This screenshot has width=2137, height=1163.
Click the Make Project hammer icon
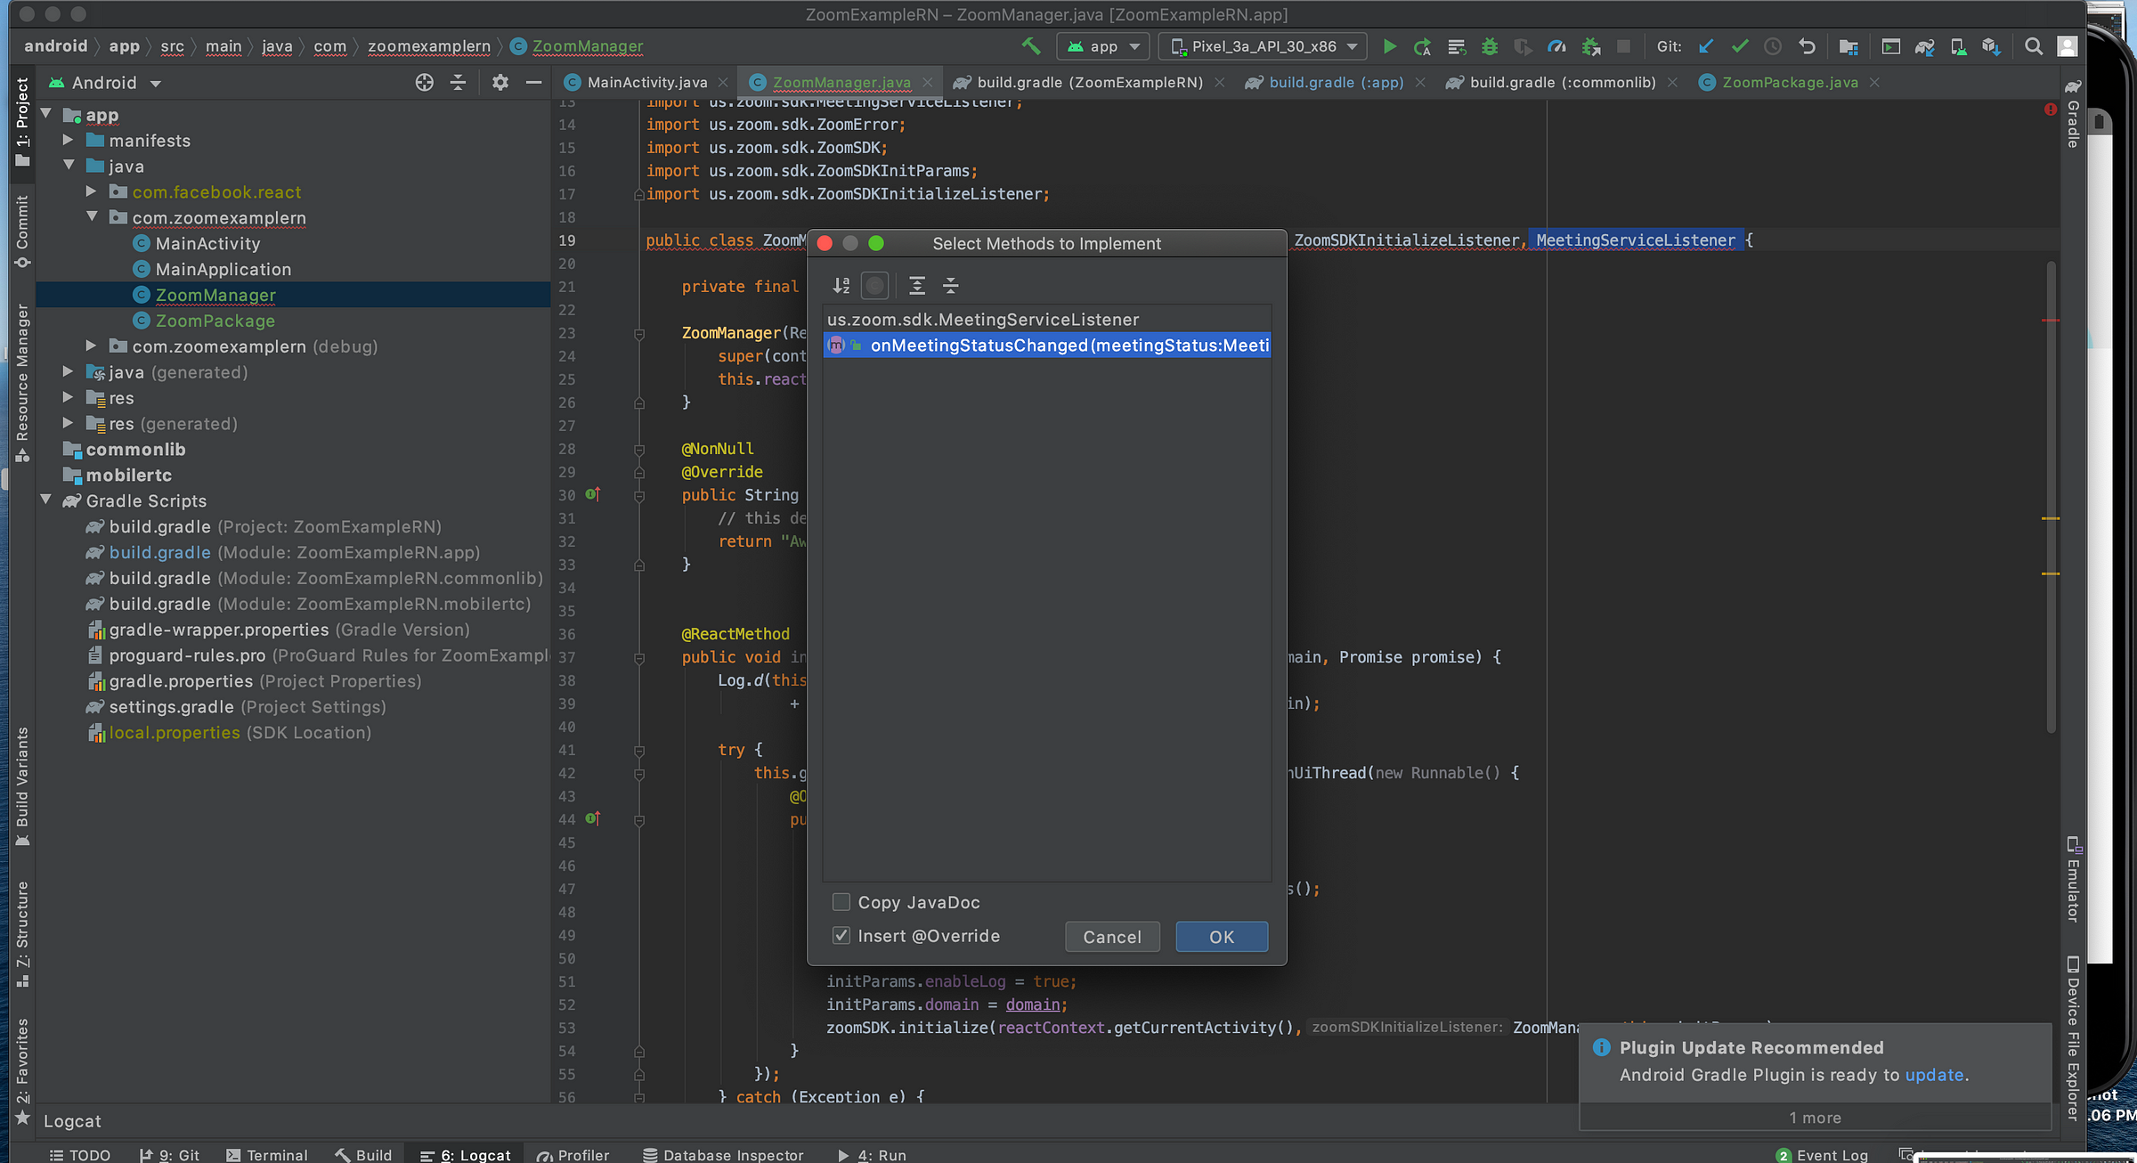1030,45
